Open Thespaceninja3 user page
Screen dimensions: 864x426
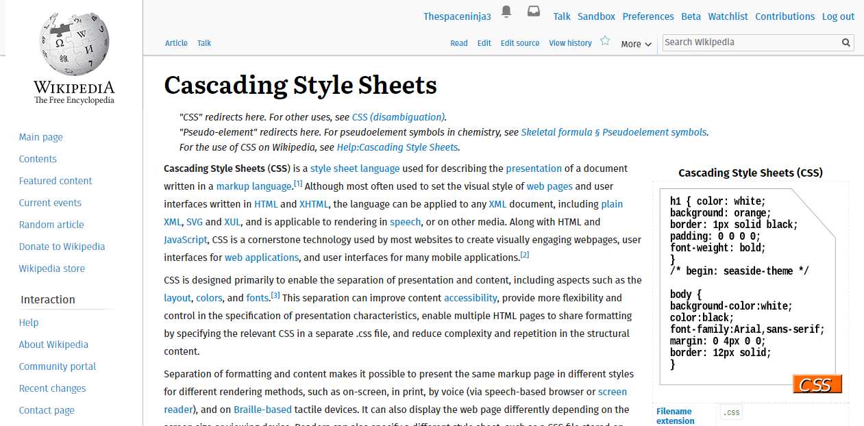tap(457, 16)
